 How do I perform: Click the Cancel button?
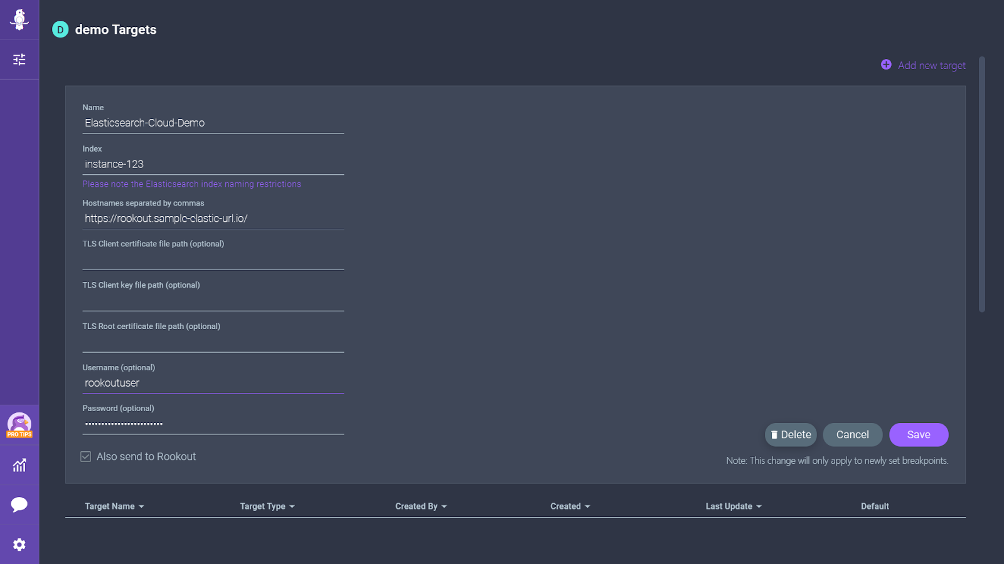tap(853, 435)
